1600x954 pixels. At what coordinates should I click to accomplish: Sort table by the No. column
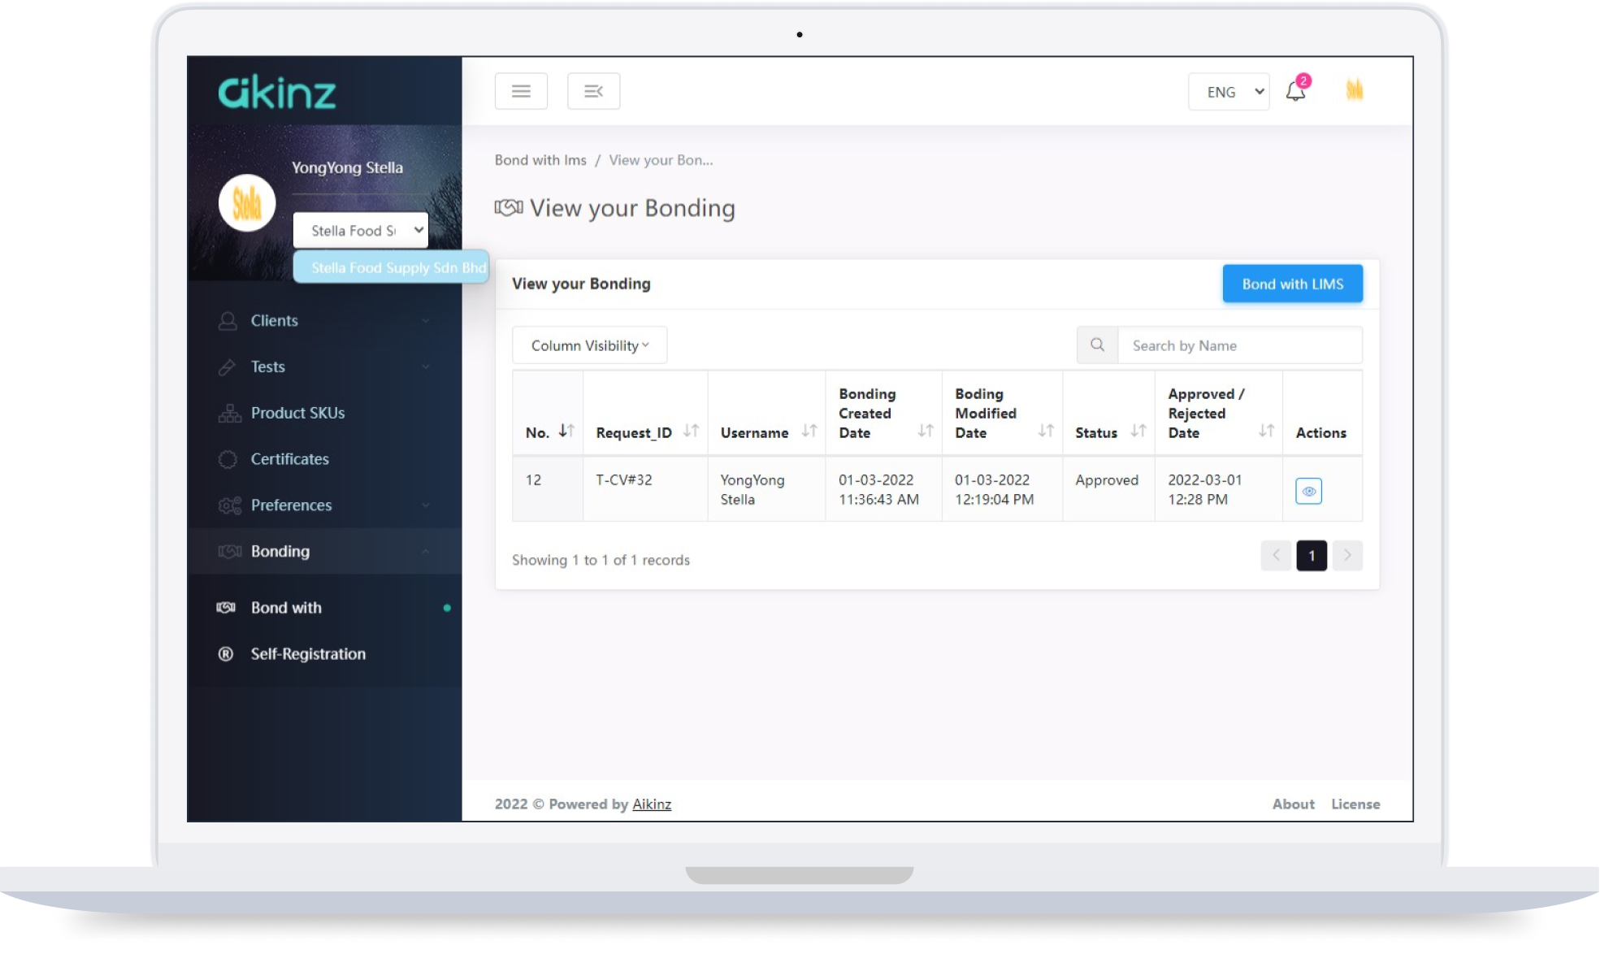pos(566,431)
